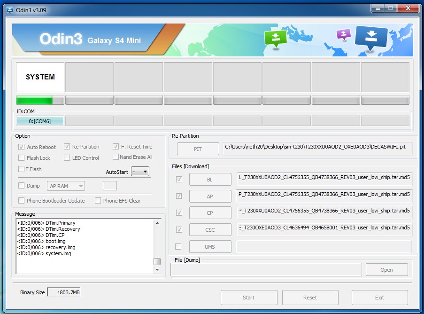Click the Message log scrollbar thumb
424x314 pixels.
click(x=157, y=261)
